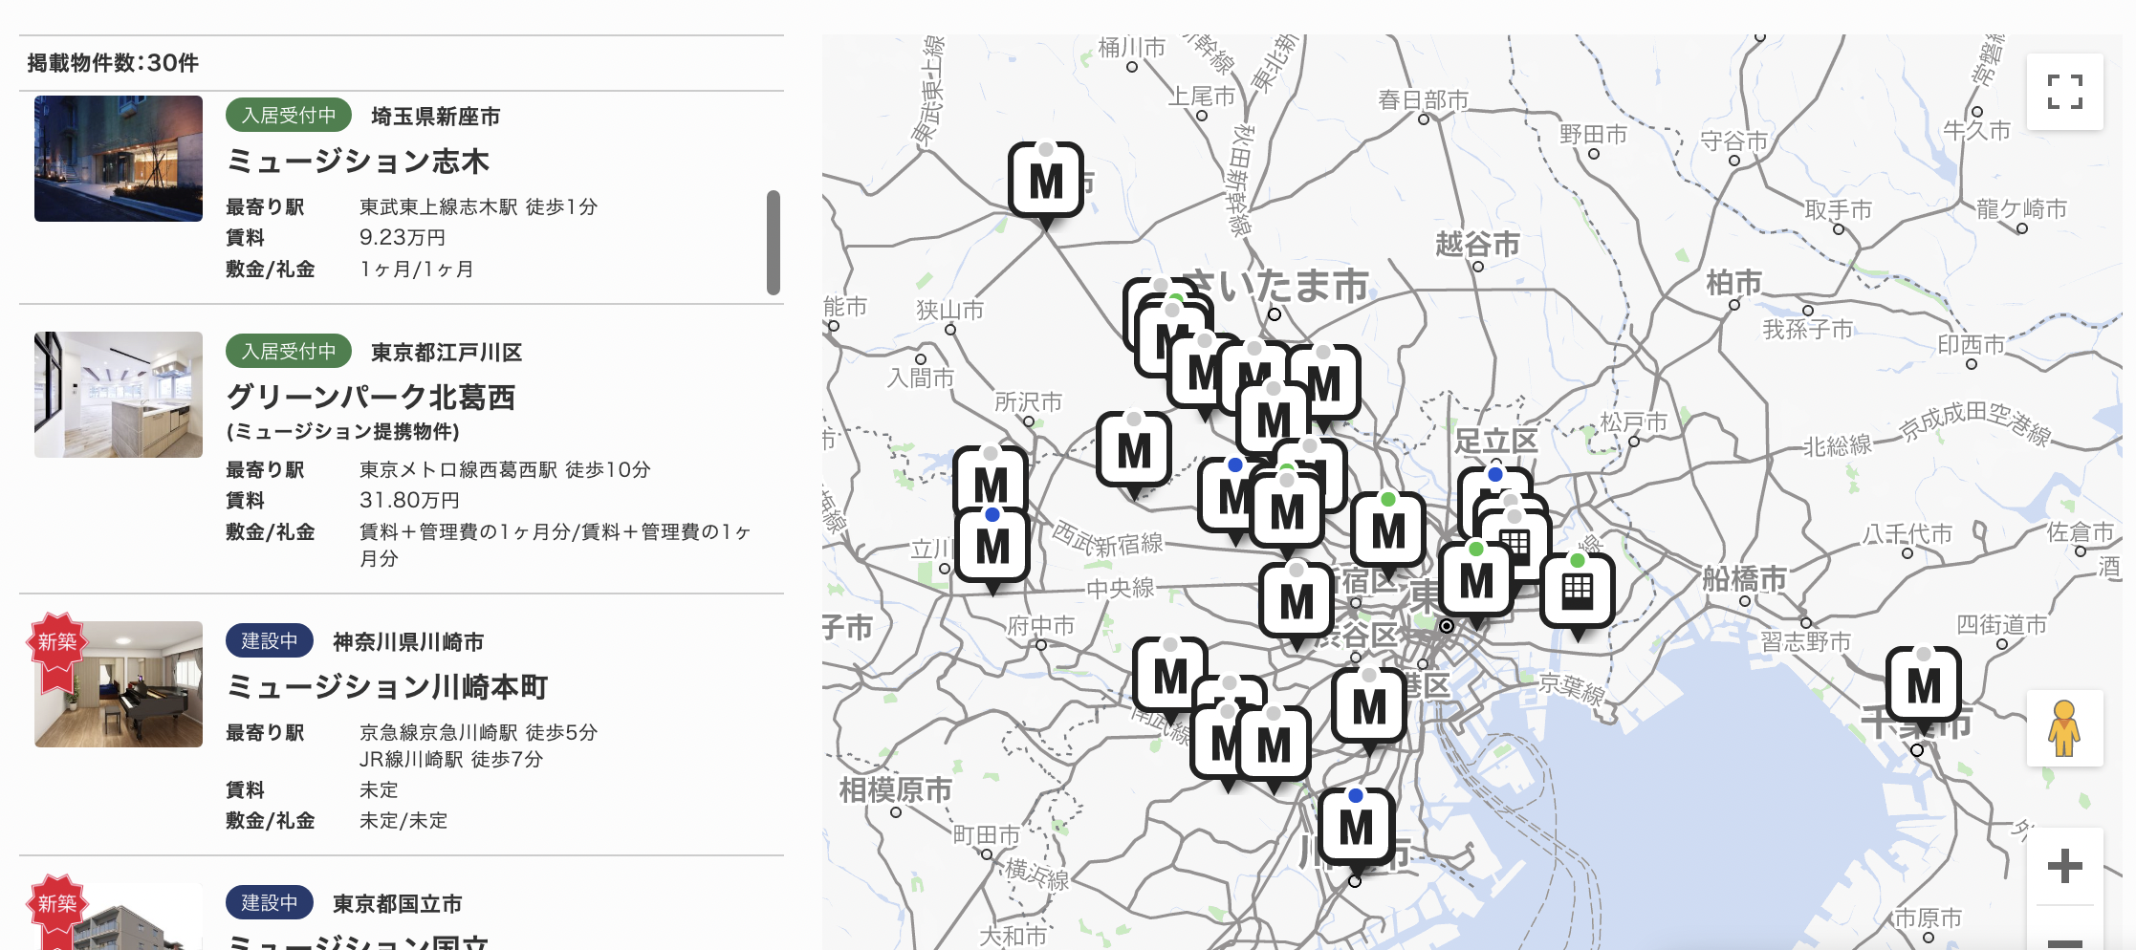The height and width of the screenshot is (950, 2136).
Task: Click the building marker near 船橋市
Action: pos(1578,591)
